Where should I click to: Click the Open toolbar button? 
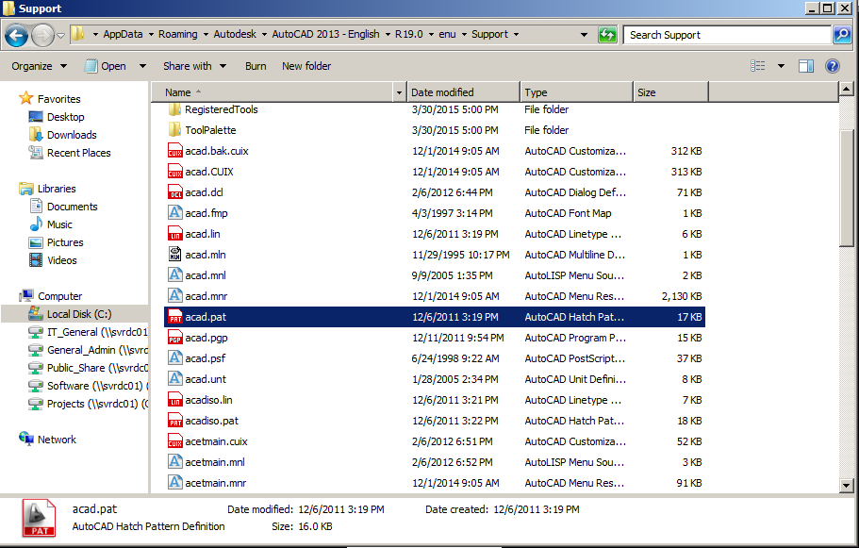[106, 66]
